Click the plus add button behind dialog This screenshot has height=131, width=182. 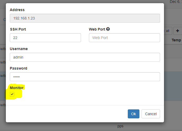[177, 31]
